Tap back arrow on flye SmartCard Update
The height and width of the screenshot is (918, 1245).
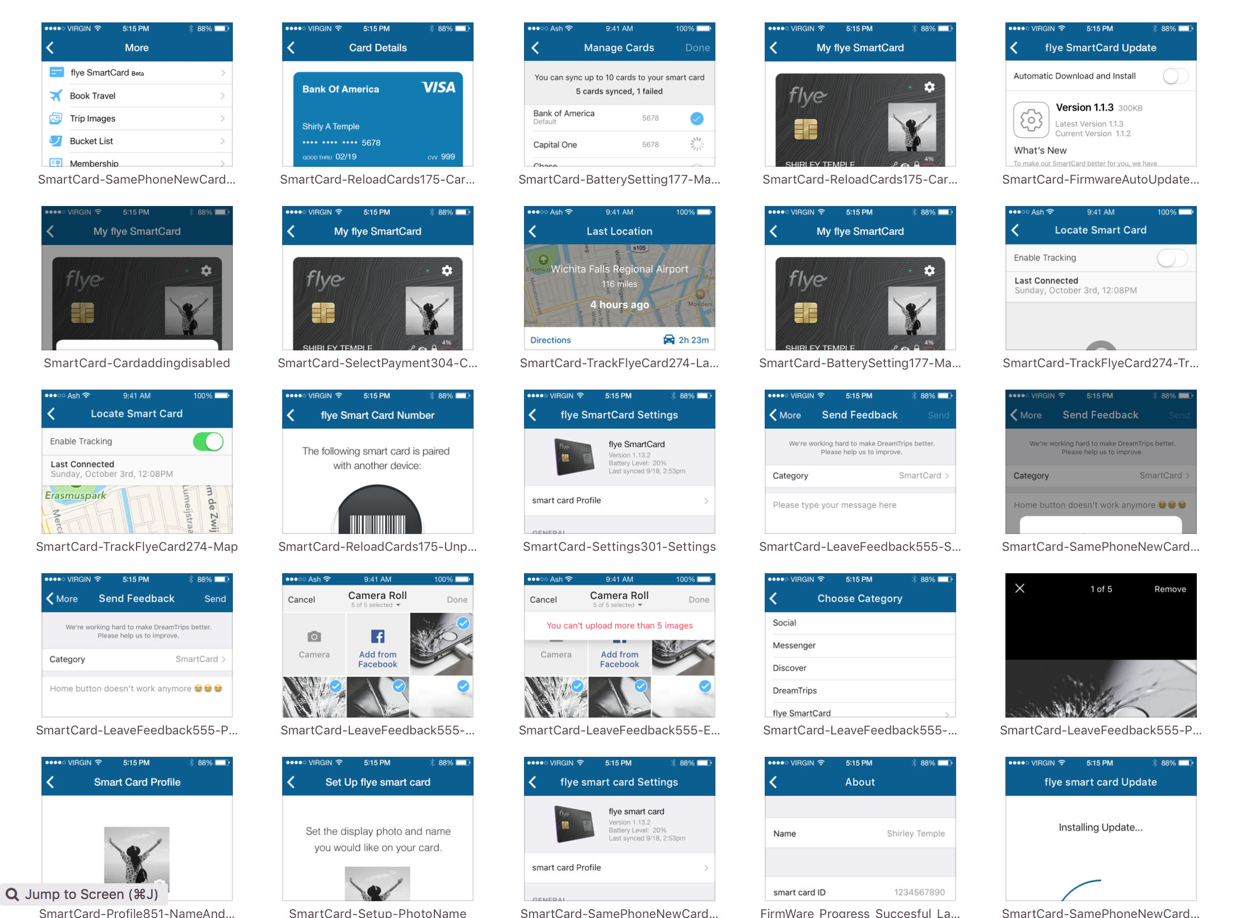1014,48
